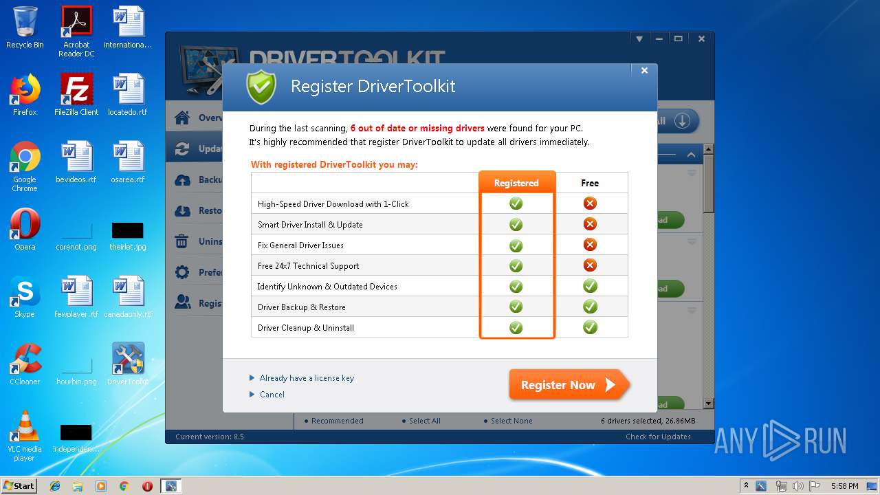The image size is (880, 495).
Task: Click Free red X for High-Speed Driver Download
Action: tap(590, 203)
